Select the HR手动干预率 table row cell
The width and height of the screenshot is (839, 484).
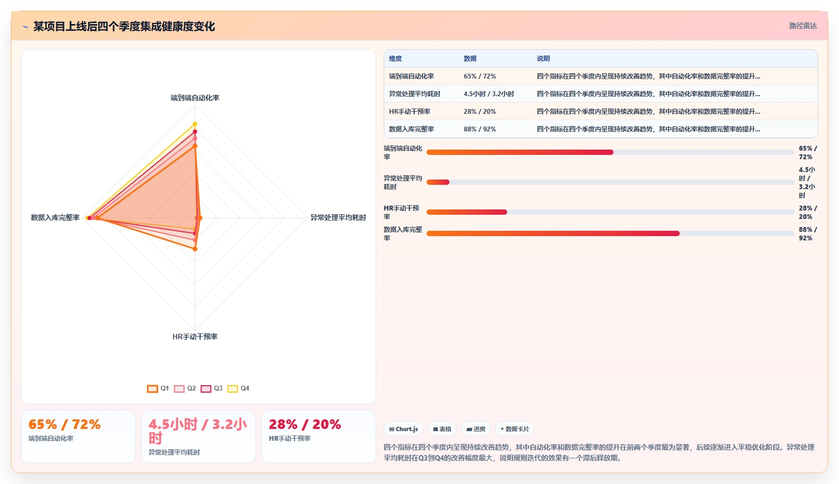pyautogui.click(x=409, y=112)
